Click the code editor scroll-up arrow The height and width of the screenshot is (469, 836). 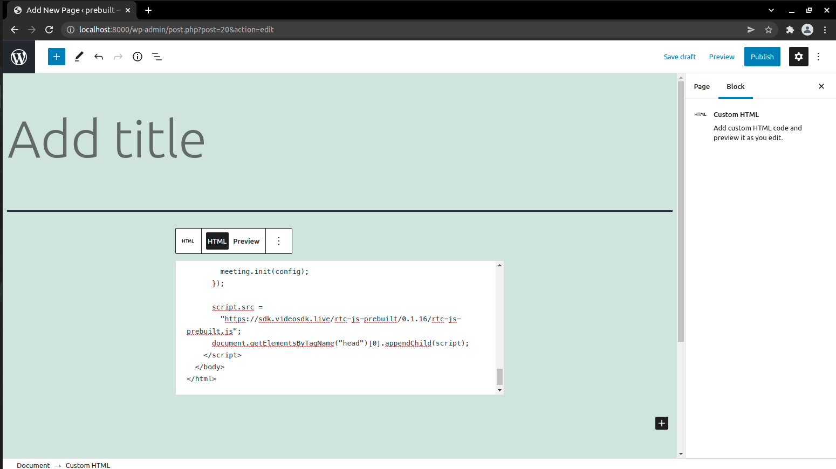tap(499, 265)
